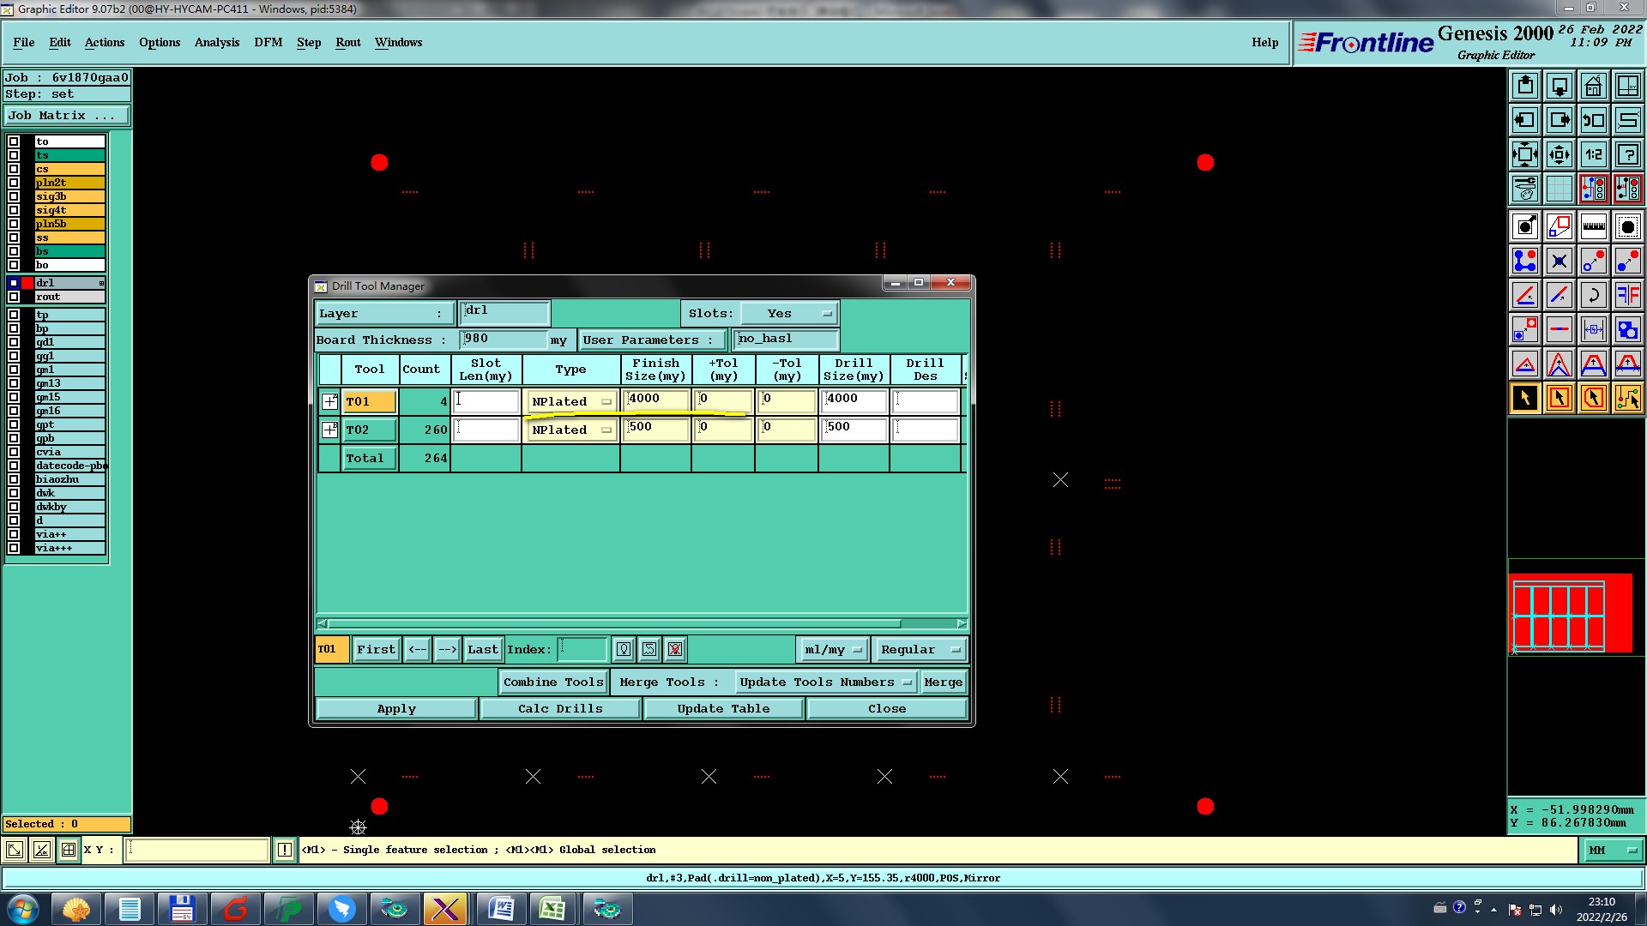Open the File menu

coord(24,42)
